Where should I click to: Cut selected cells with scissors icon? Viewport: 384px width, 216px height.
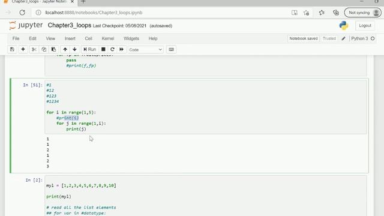(x=34, y=49)
